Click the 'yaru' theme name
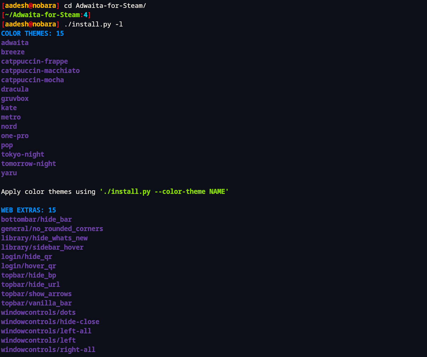This screenshot has width=427, height=357. coord(9,173)
